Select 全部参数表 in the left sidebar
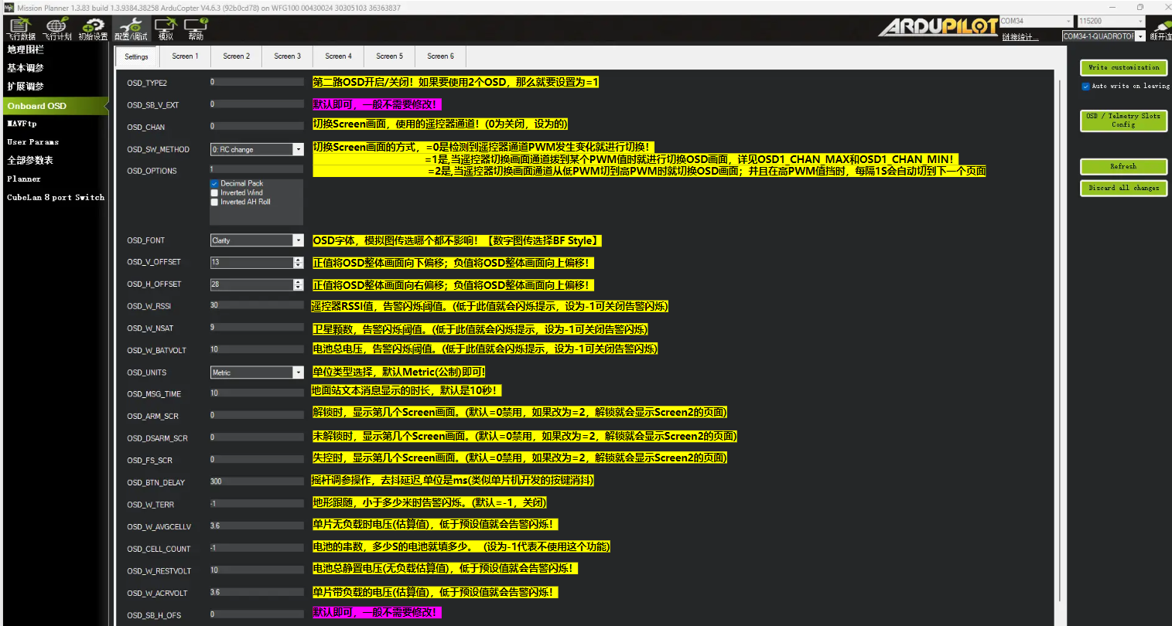 point(30,161)
